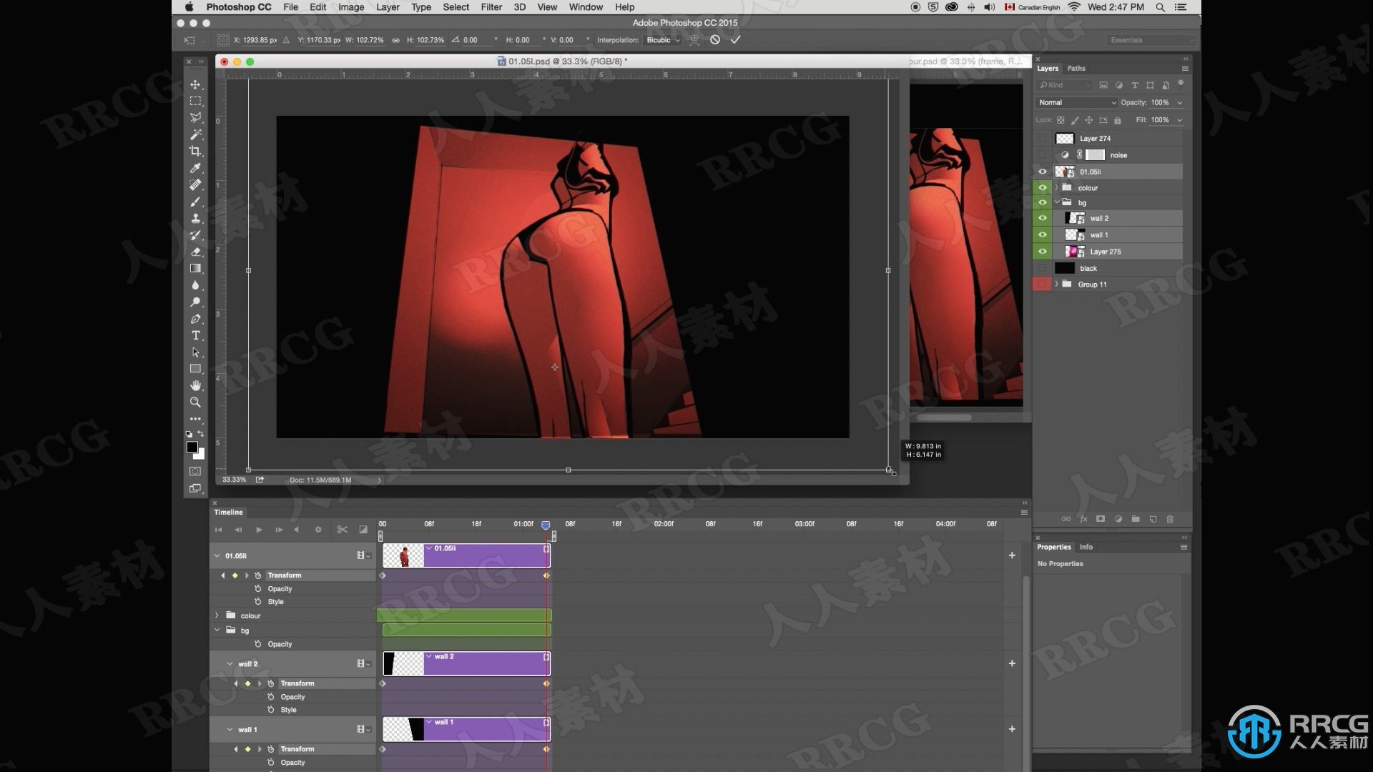Toggle link between width and height

click(395, 40)
